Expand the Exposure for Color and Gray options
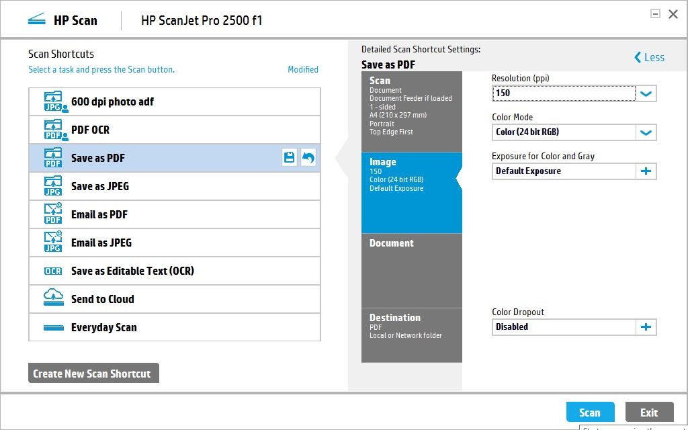This screenshot has height=430, width=688. [646, 171]
